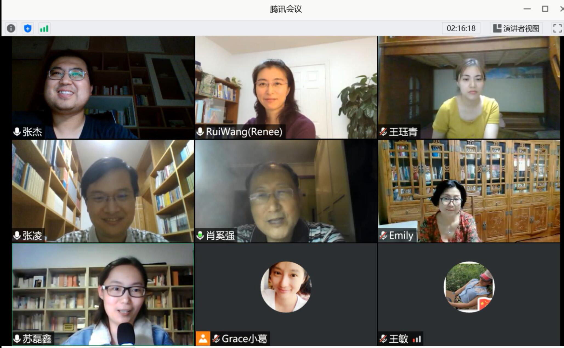564x348 pixels.
Task: Click the blue security shield icon
Action: (x=28, y=28)
